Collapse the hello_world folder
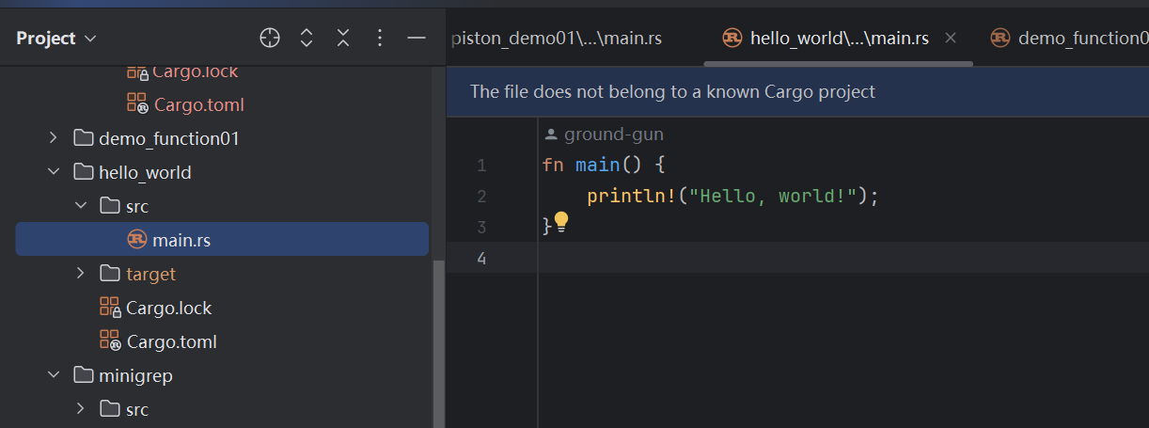The image size is (1149, 428). coord(54,173)
